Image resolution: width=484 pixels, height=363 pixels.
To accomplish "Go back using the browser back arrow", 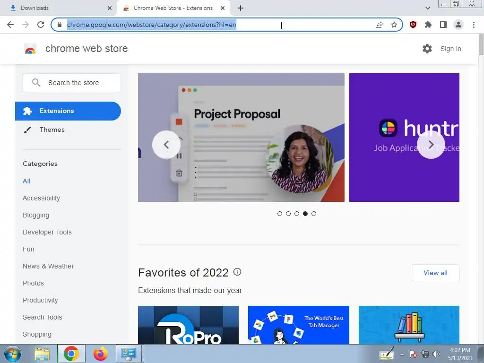I will tap(10, 25).
